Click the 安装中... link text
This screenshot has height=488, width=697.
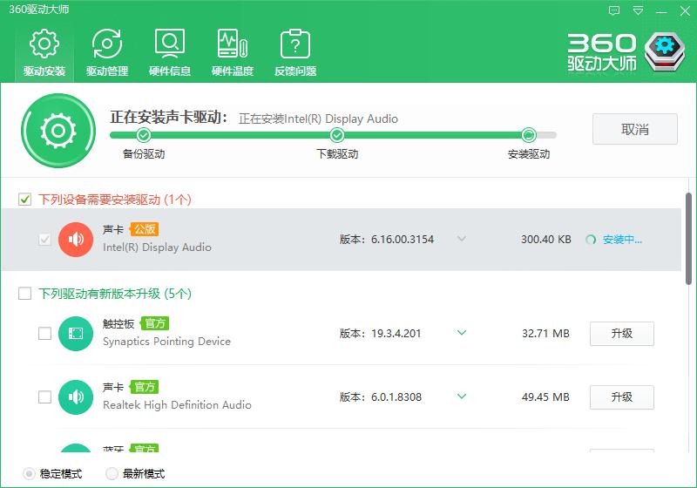point(622,240)
